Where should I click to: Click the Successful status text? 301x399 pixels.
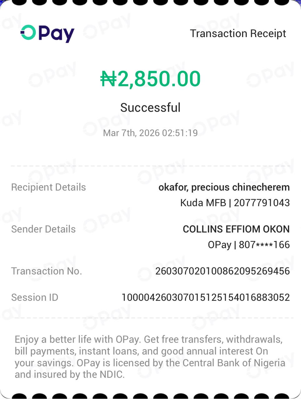coord(150,108)
